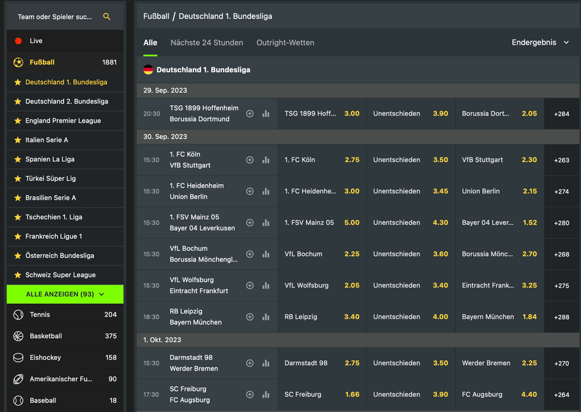Click the Tennis sport icon
The width and height of the screenshot is (581, 412).
click(x=18, y=314)
